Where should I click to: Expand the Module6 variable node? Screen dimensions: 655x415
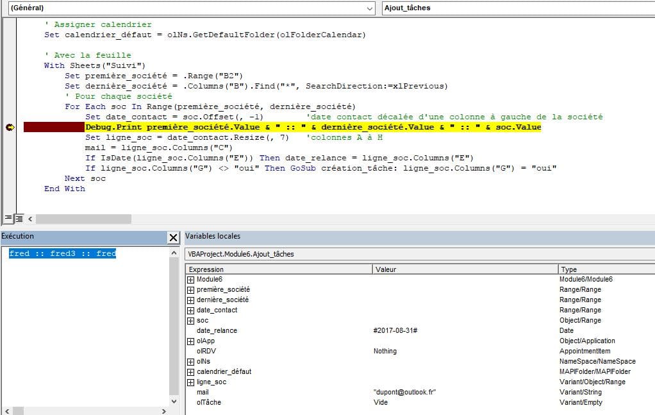coord(190,280)
